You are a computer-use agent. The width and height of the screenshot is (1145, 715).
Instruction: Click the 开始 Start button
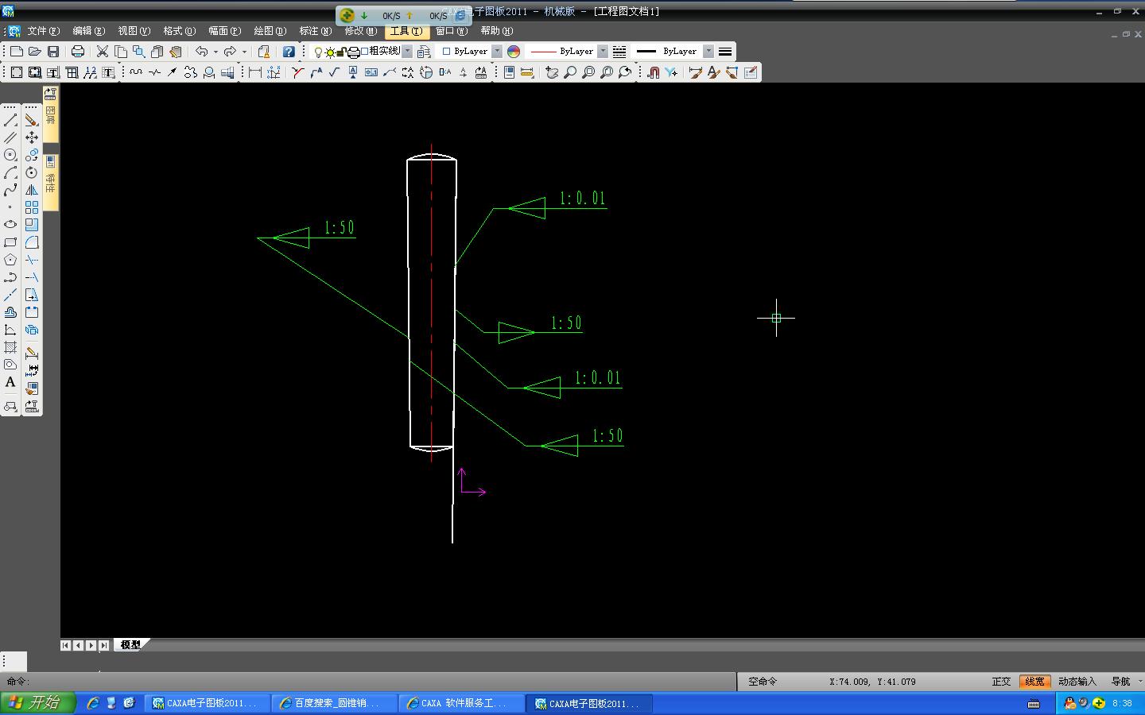37,703
